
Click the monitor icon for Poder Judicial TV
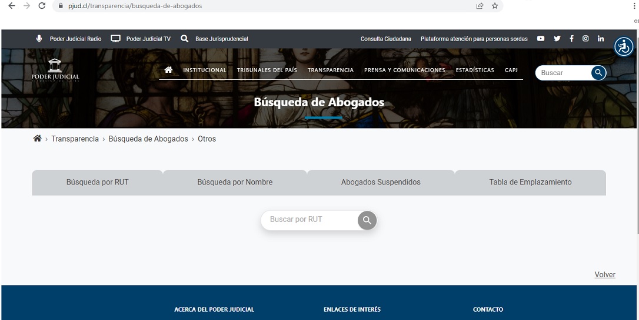click(116, 39)
